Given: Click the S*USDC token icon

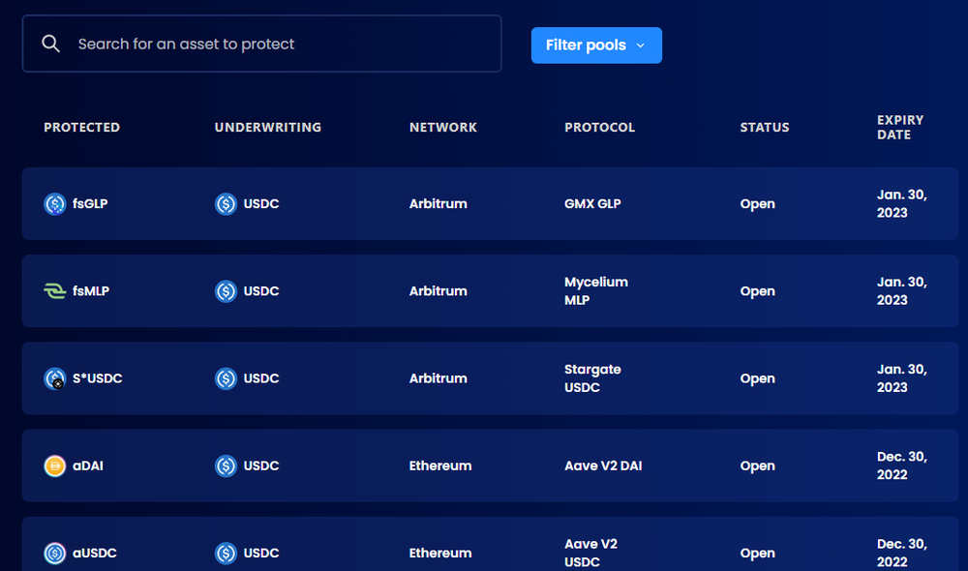Looking at the screenshot, I should tap(55, 378).
